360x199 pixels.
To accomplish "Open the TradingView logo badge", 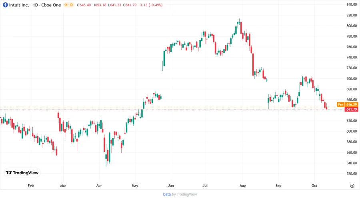I will click(22, 173).
